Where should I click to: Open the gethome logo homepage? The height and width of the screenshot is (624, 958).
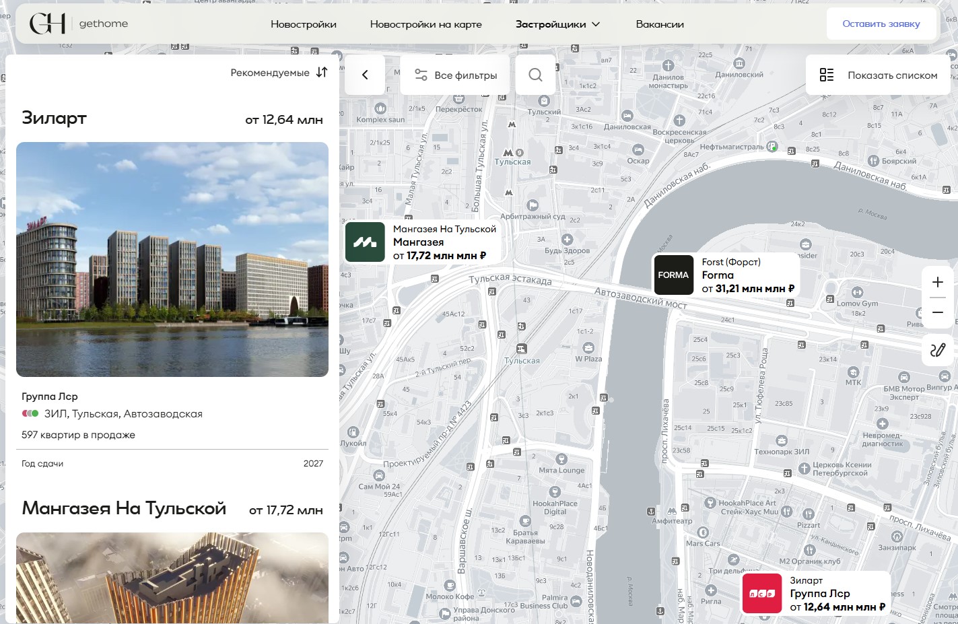tap(79, 24)
